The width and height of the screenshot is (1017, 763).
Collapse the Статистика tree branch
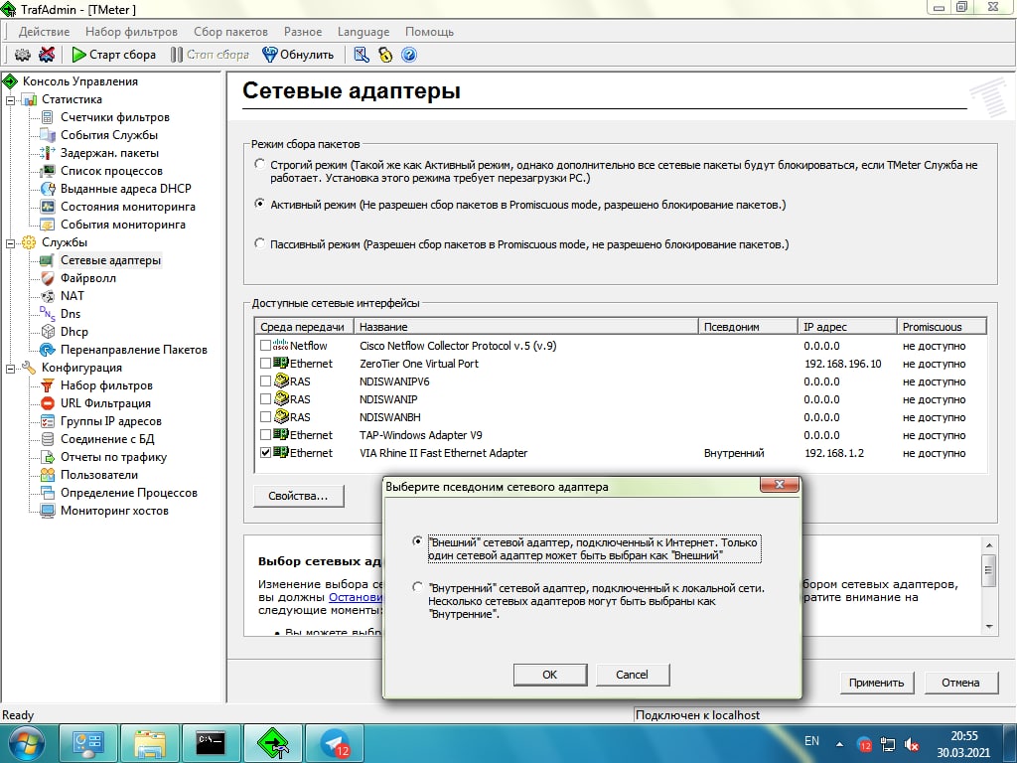10,100
